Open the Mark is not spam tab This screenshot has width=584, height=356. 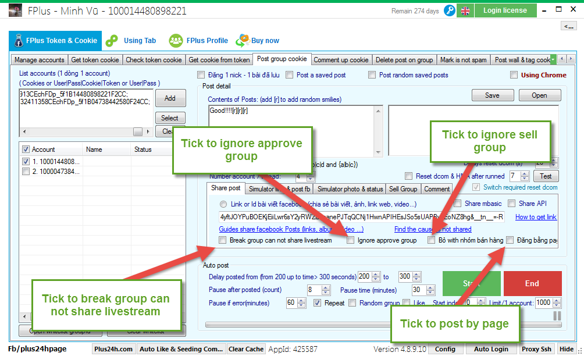(x=464, y=59)
